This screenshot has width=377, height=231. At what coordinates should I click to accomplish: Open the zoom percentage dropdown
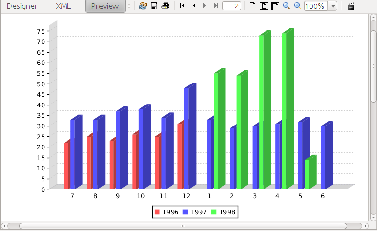(x=333, y=6)
